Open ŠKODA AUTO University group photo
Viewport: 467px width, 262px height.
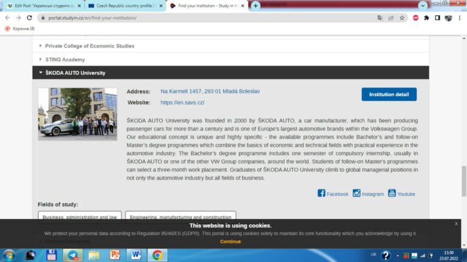[77, 114]
